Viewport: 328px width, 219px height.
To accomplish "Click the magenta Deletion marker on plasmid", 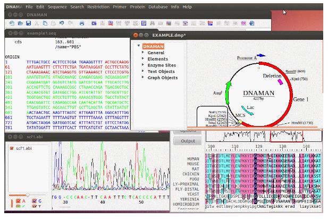I will click(x=280, y=81).
